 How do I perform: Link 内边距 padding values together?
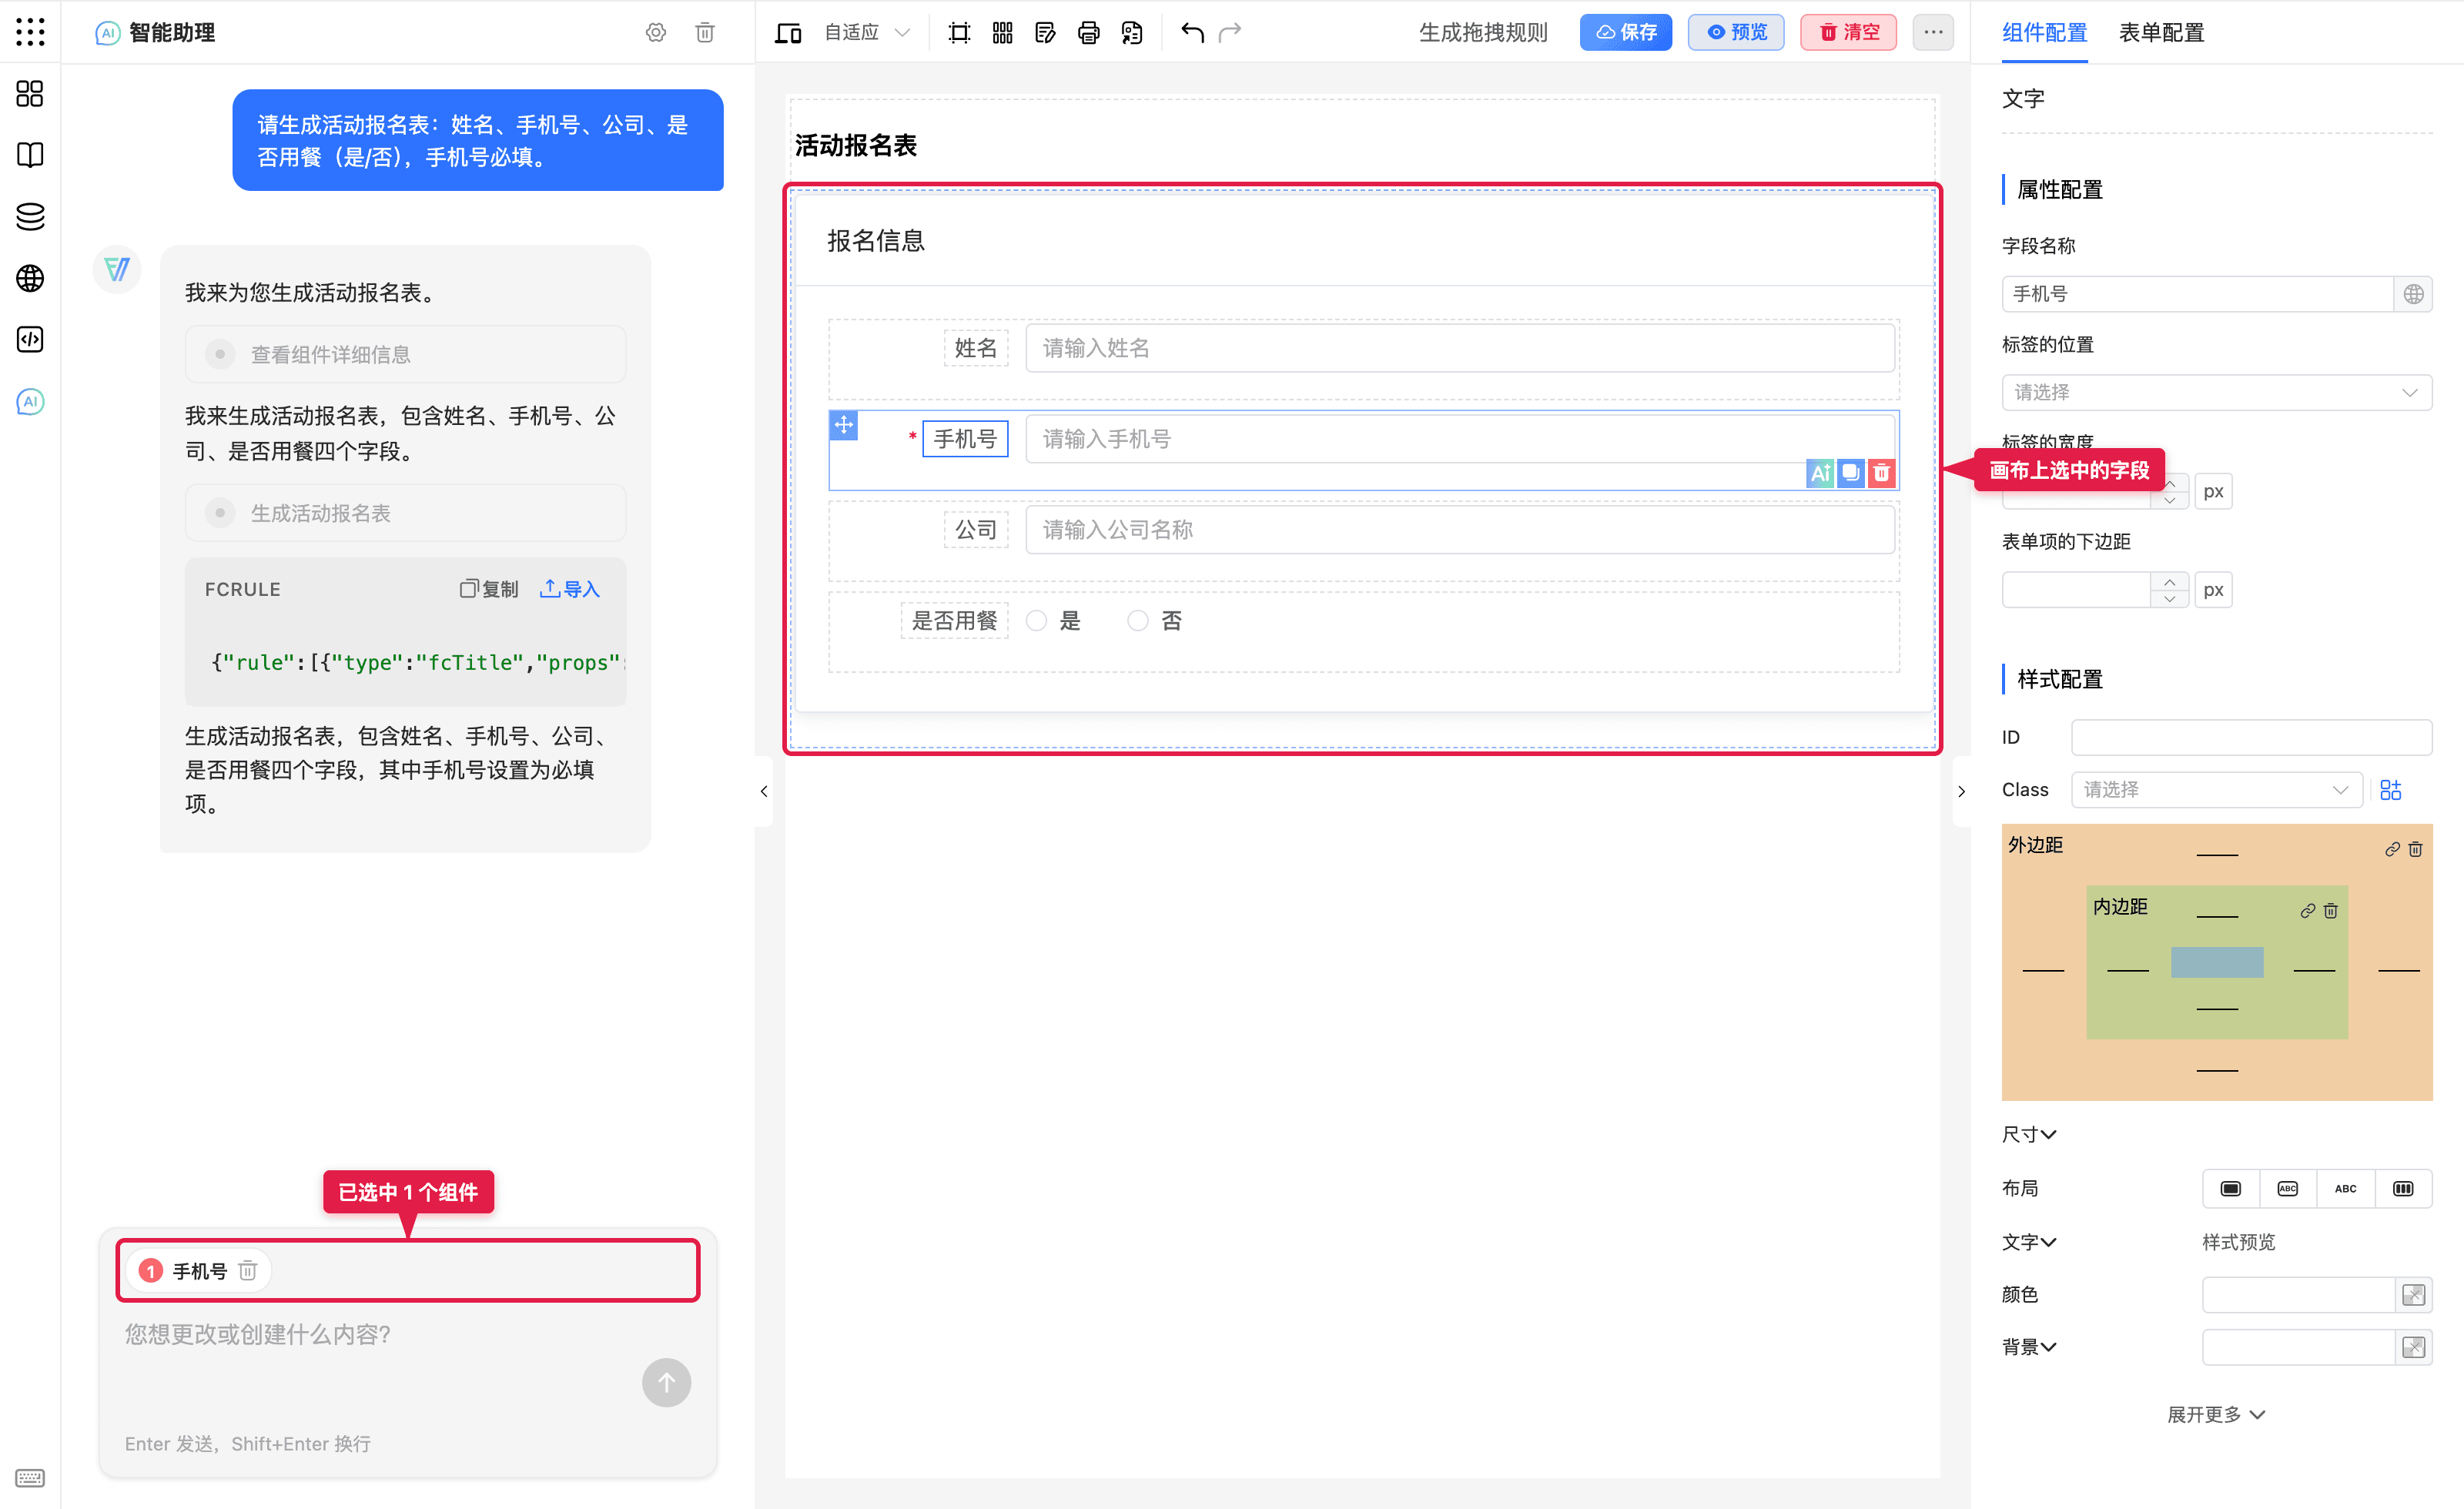click(x=2308, y=910)
